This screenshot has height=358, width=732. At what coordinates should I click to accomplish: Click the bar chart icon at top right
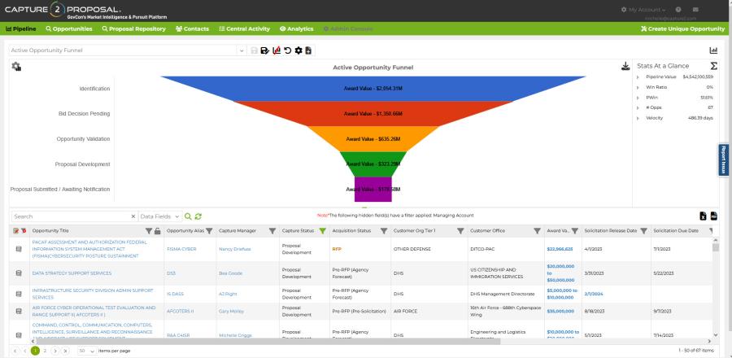pyautogui.click(x=713, y=50)
